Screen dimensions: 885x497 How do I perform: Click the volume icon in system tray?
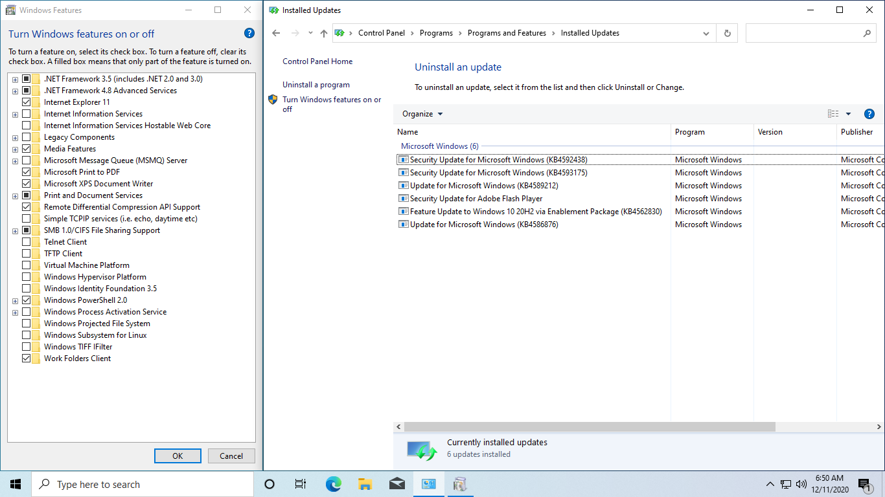[801, 484]
